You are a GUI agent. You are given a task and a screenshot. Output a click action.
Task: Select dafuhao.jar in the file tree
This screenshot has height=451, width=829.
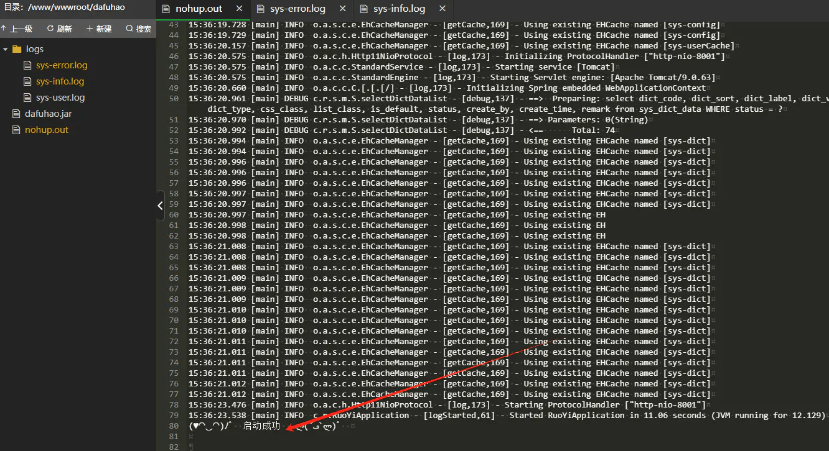click(x=48, y=114)
